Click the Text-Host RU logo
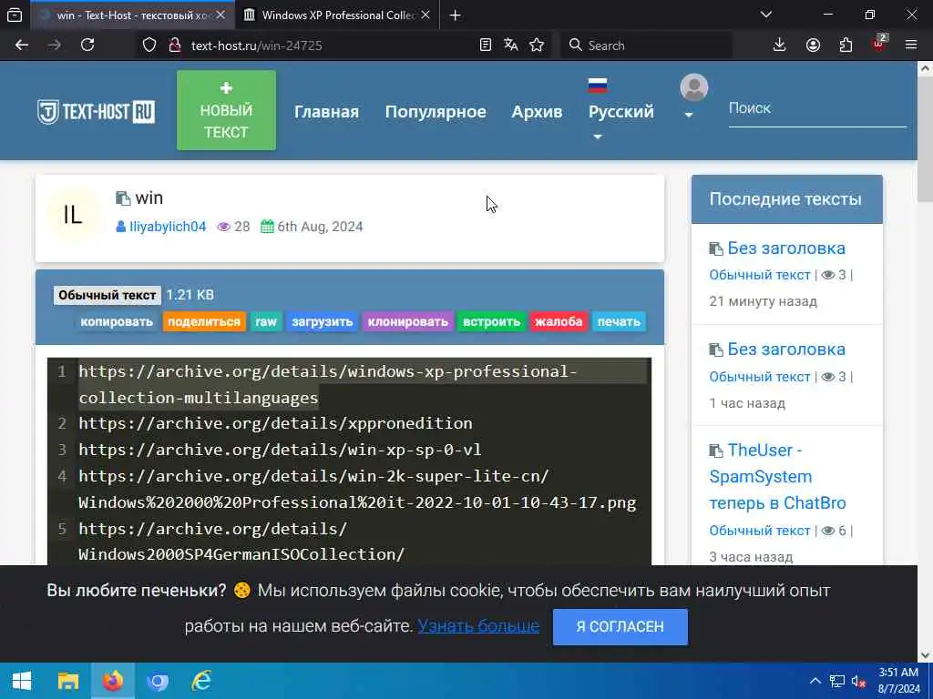This screenshot has height=699, width=933. point(97,111)
